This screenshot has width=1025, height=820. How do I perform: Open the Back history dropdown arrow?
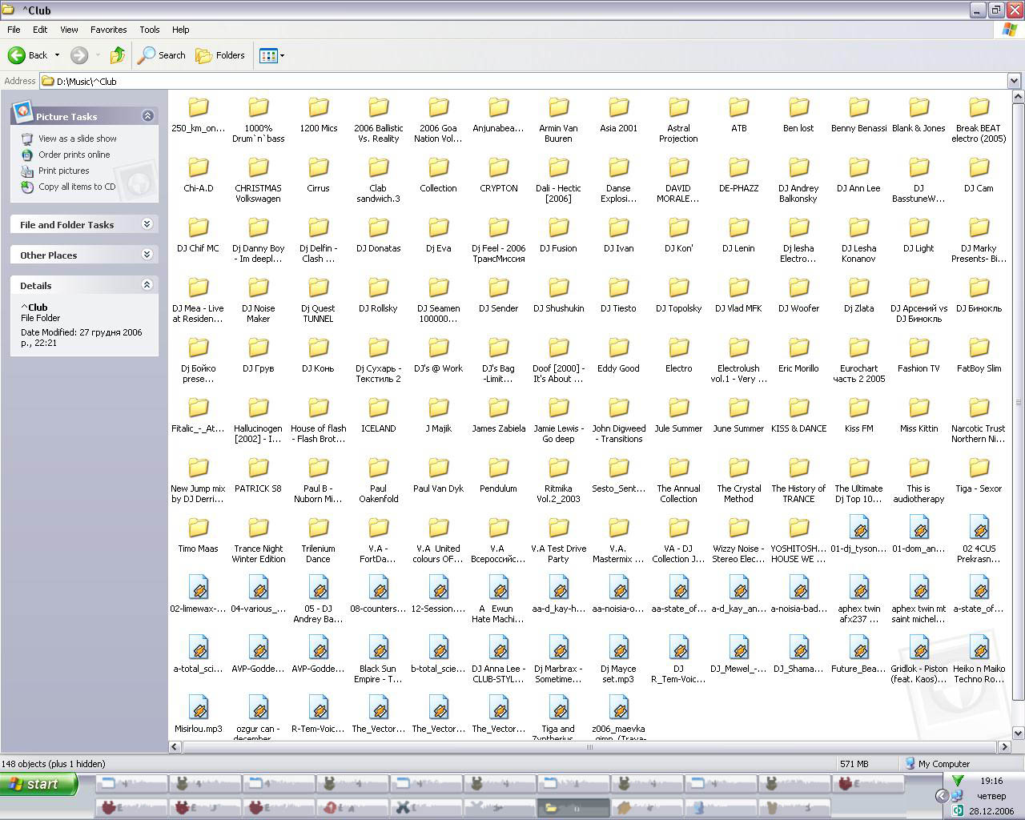pos(57,55)
